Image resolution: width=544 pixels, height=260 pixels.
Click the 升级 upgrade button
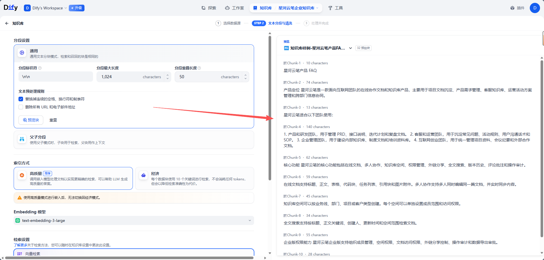[x=77, y=8]
